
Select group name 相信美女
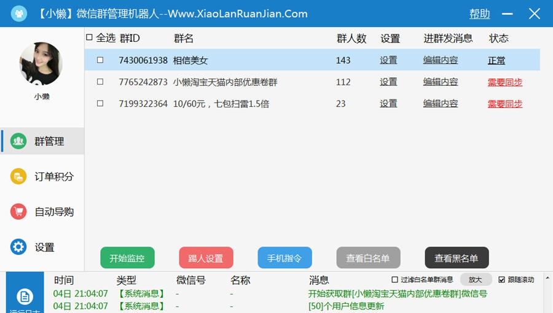point(190,61)
